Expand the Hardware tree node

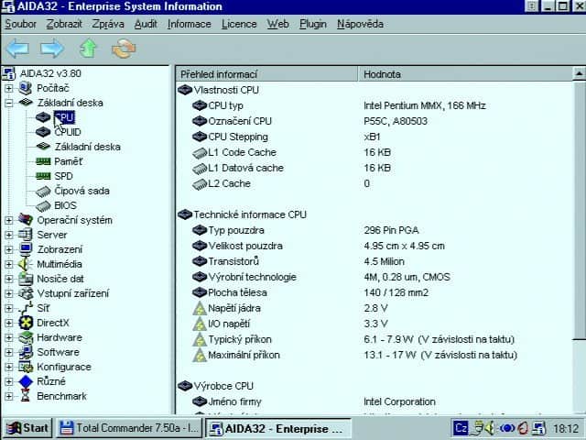pos(9,337)
